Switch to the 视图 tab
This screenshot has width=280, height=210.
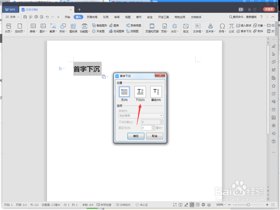click(x=128, y=17)
